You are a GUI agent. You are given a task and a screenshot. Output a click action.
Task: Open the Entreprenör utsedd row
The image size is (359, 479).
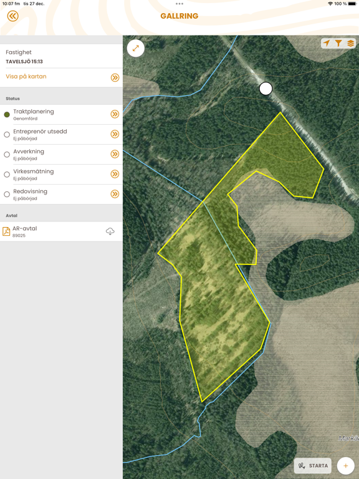61,135
